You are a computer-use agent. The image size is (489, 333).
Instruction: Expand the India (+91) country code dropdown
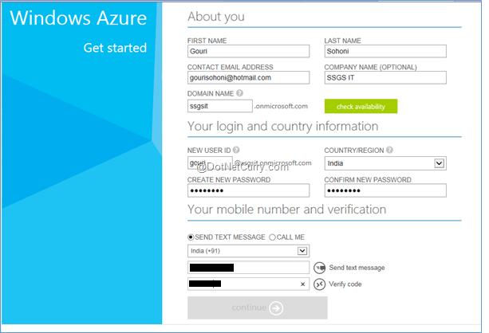click(x=247, y=251)
